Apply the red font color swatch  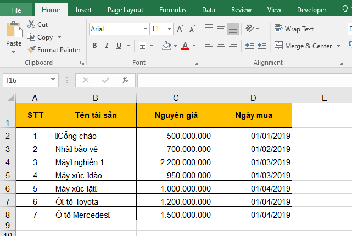[185, 46]
